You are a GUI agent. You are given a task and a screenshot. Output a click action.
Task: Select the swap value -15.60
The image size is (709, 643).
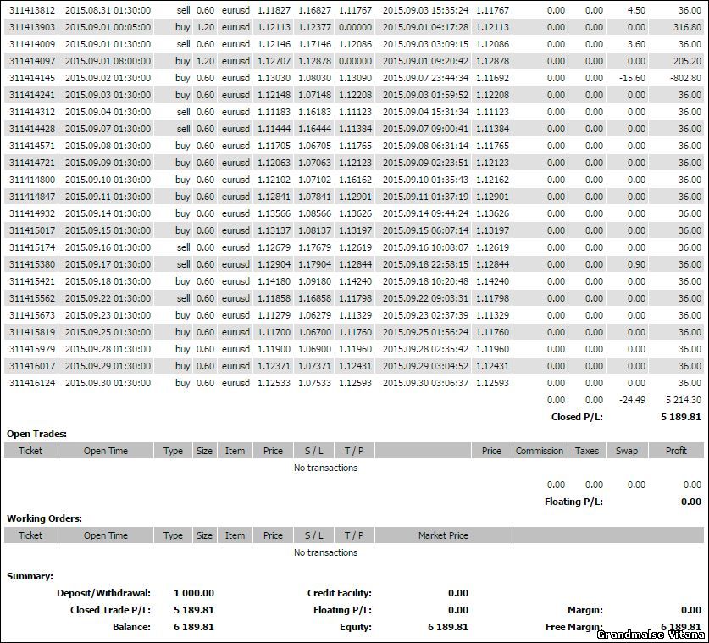coord(632,78)
